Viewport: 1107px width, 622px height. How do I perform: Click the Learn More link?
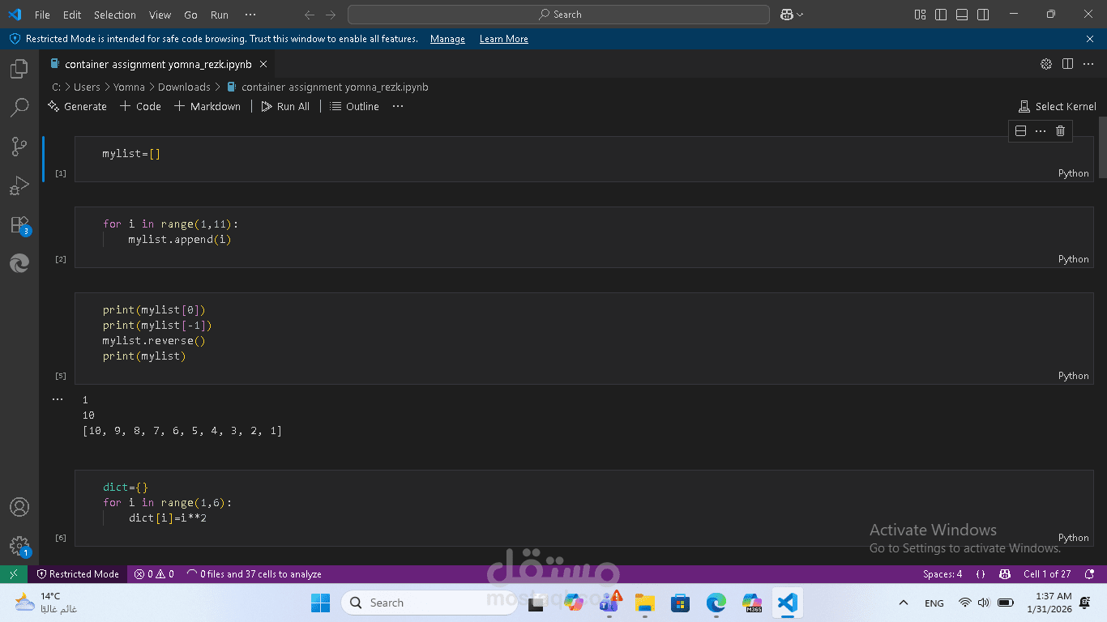pyautogui.click(x=504, y=39)
